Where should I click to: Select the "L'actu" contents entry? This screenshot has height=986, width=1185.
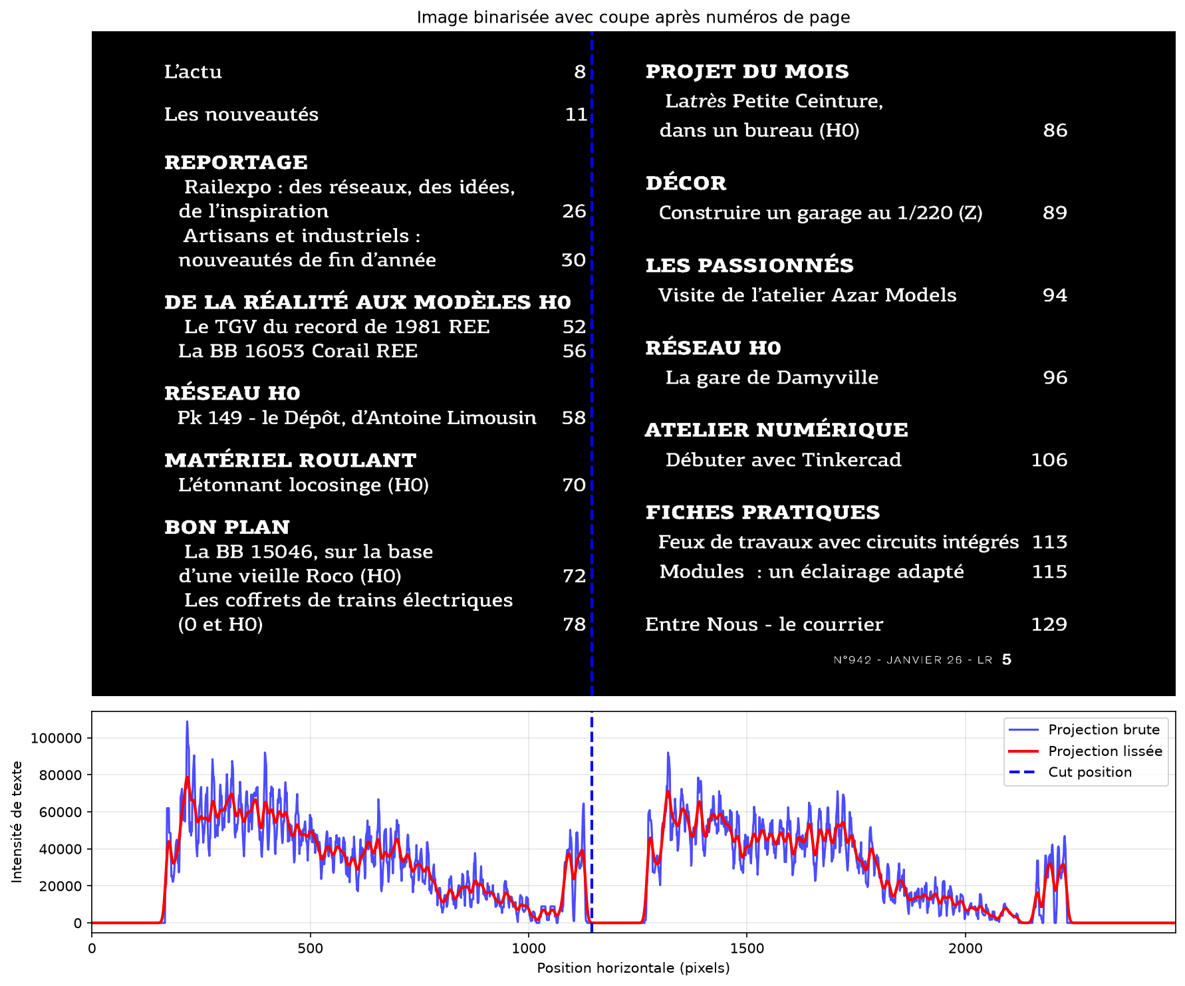click(x=193, y=72)
